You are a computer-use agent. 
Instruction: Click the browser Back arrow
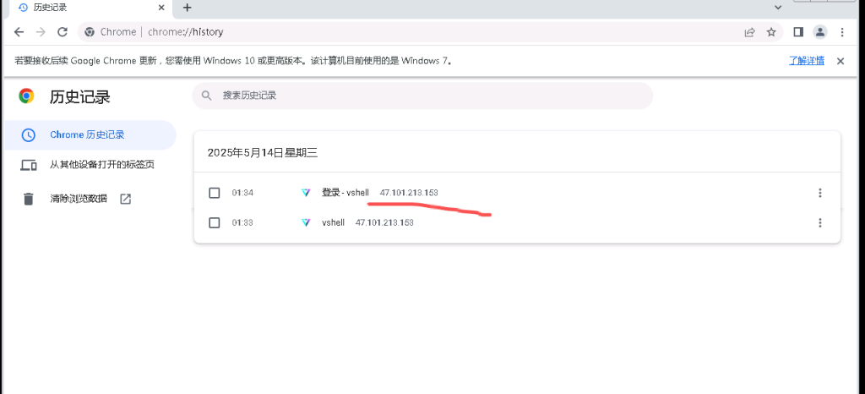coord(19,32)
